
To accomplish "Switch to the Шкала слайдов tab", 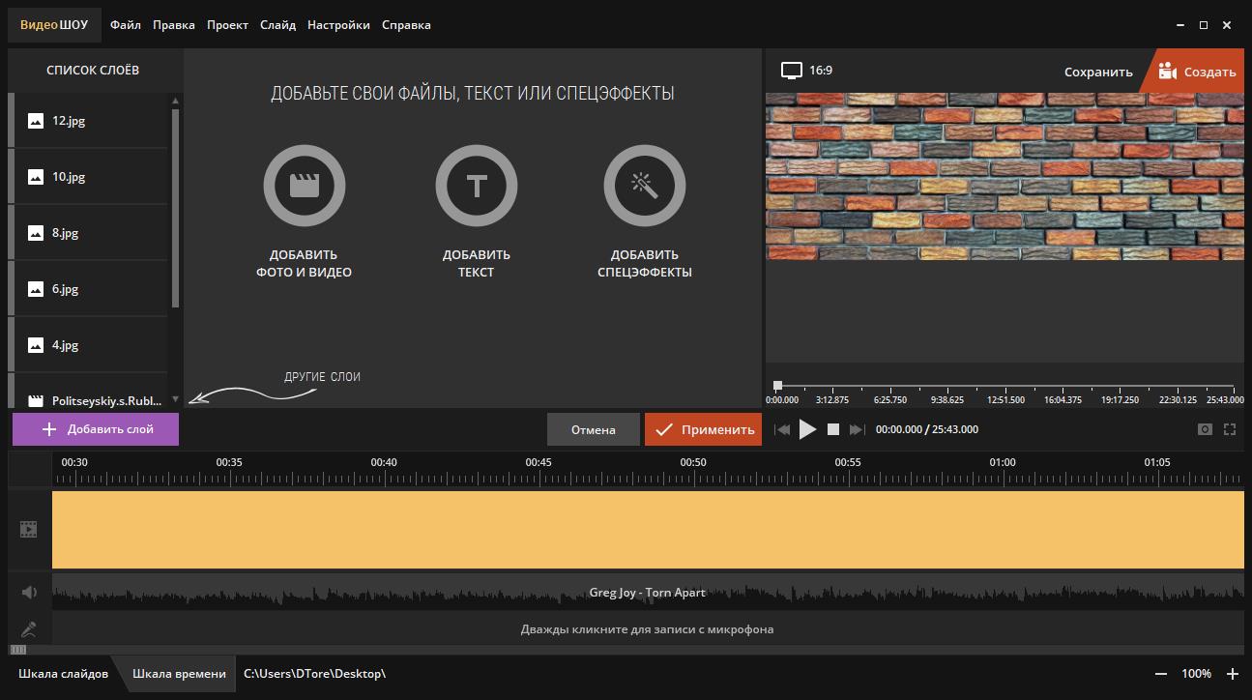I will [63, 674].
